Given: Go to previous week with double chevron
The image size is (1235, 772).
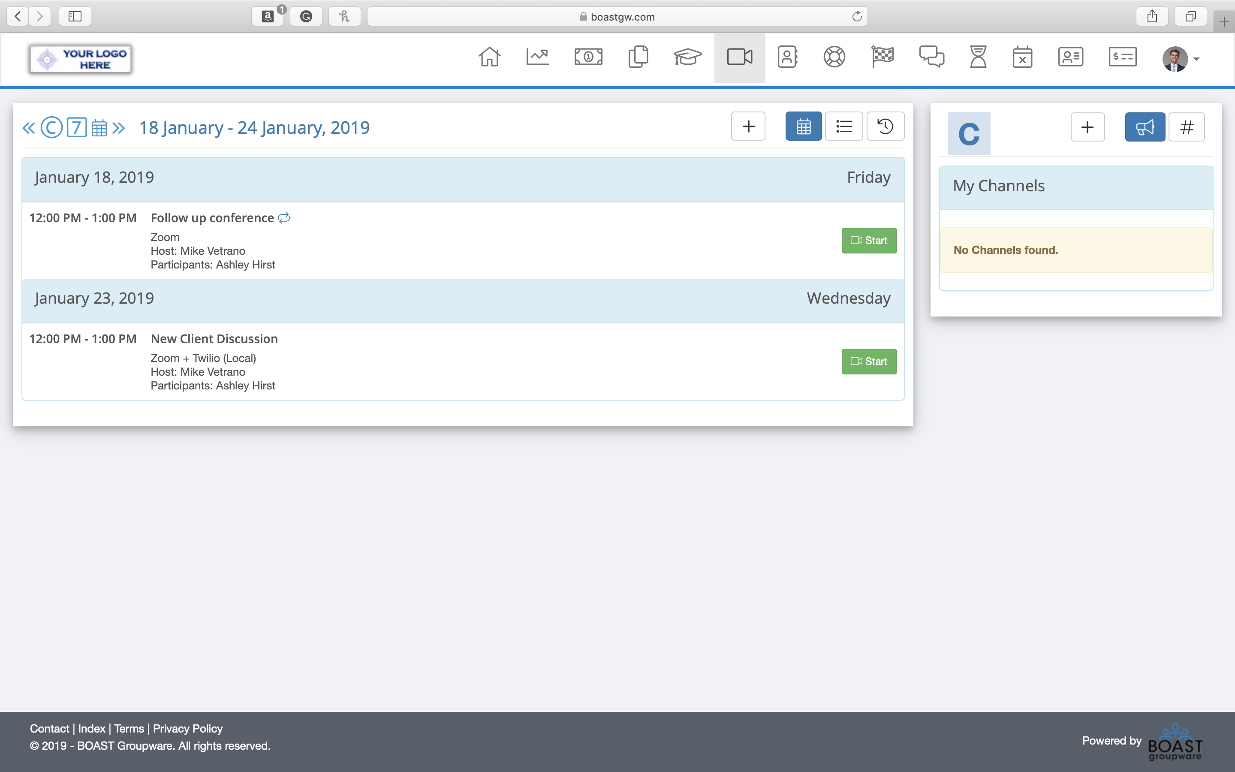Looking at the screenshot, I should click(29, 128).
